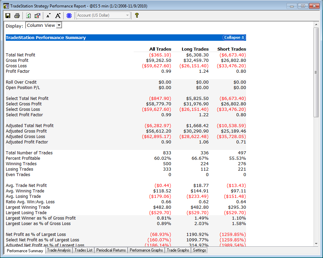
Task: Go to the Performance Graphs tab
Action: [x=146, y=250]
